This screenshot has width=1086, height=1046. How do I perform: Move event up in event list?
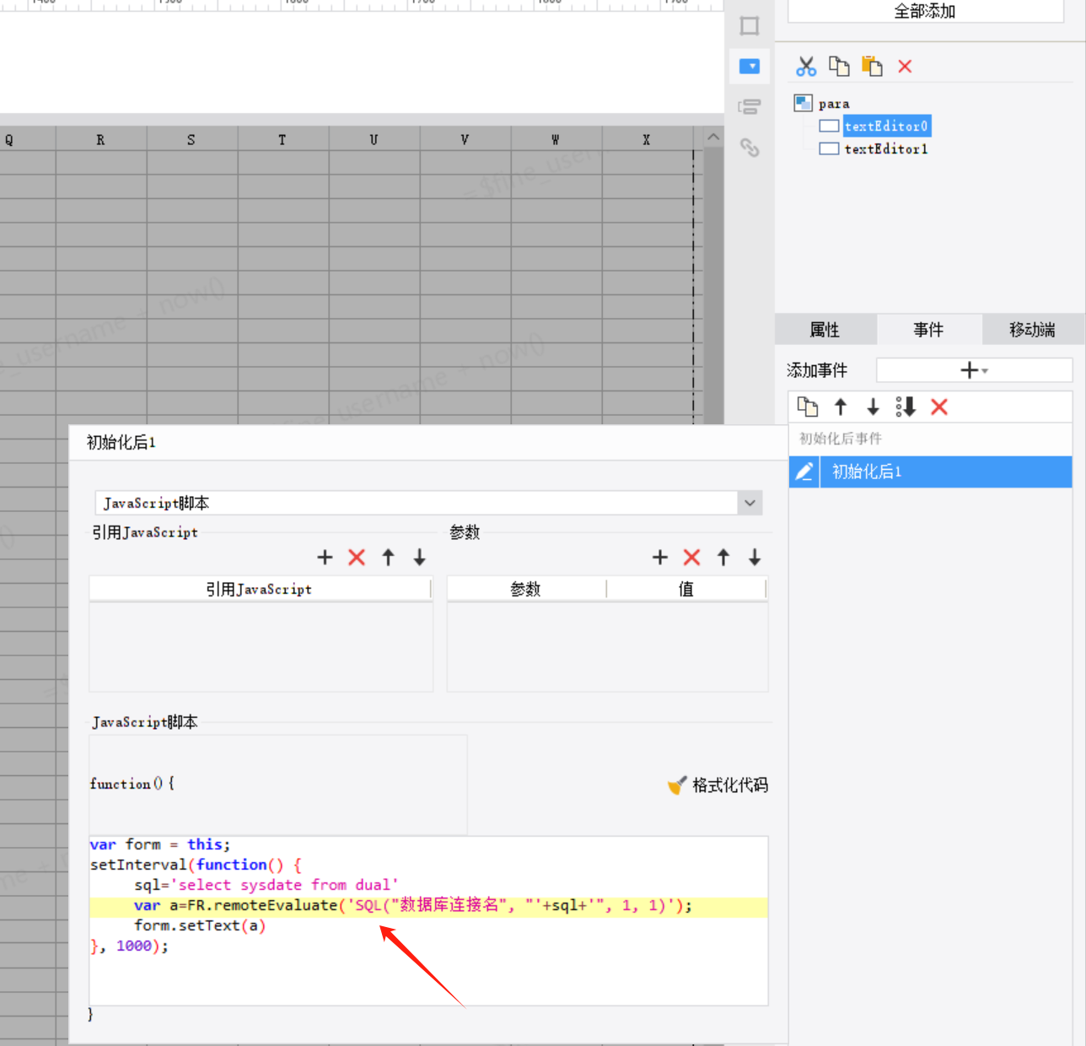[841, 407]
